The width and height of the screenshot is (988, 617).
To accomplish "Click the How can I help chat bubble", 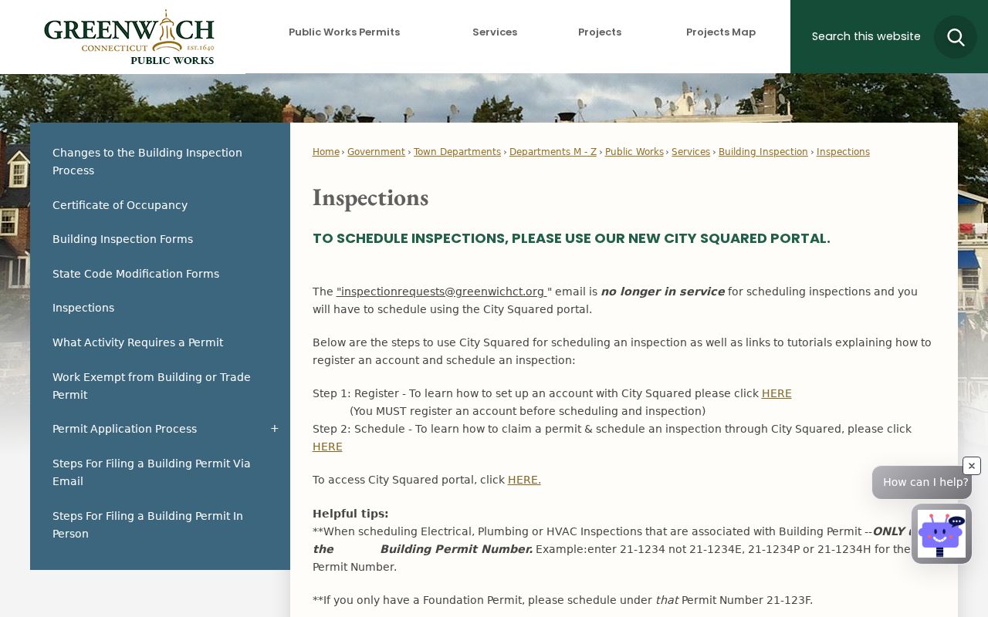I will (922, 482).
